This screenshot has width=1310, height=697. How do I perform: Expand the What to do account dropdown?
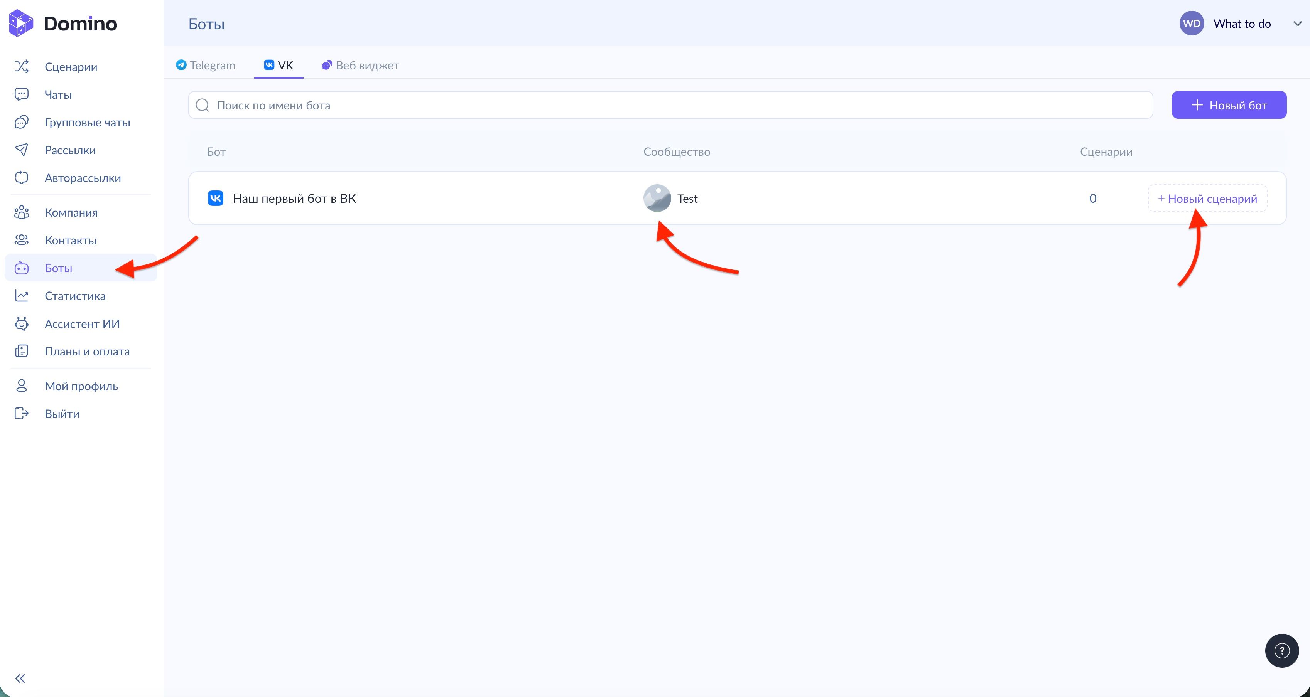click(1297, 24)
